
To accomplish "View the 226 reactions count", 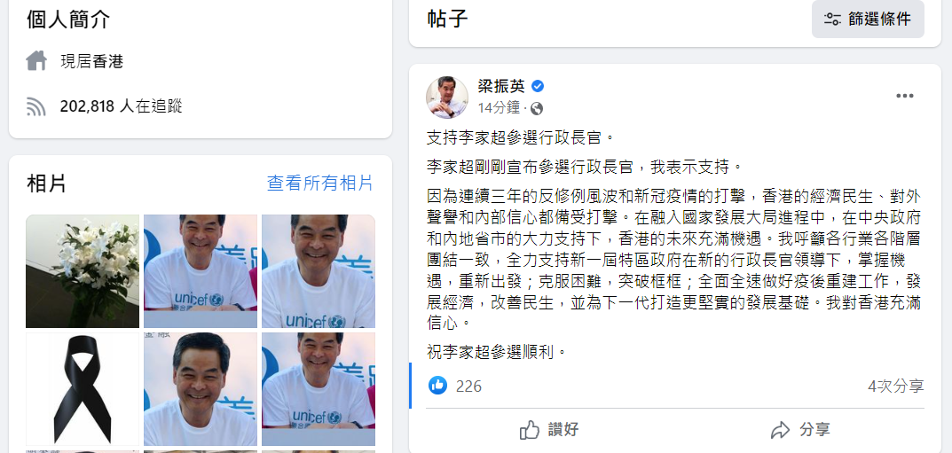I will pyautogui.click(x=468, y=387).
